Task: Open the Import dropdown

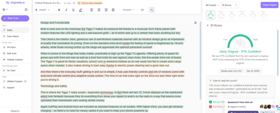Action: (42, 10)
